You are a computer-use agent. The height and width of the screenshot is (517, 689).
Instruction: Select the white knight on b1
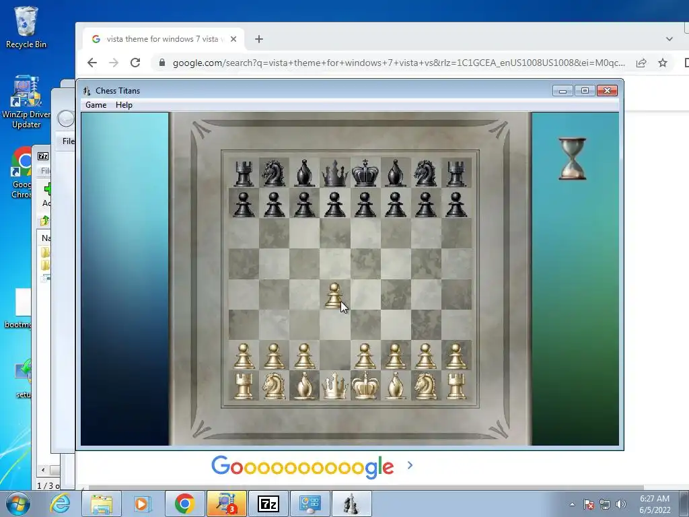pyautogui.click(x=274, y=386)
